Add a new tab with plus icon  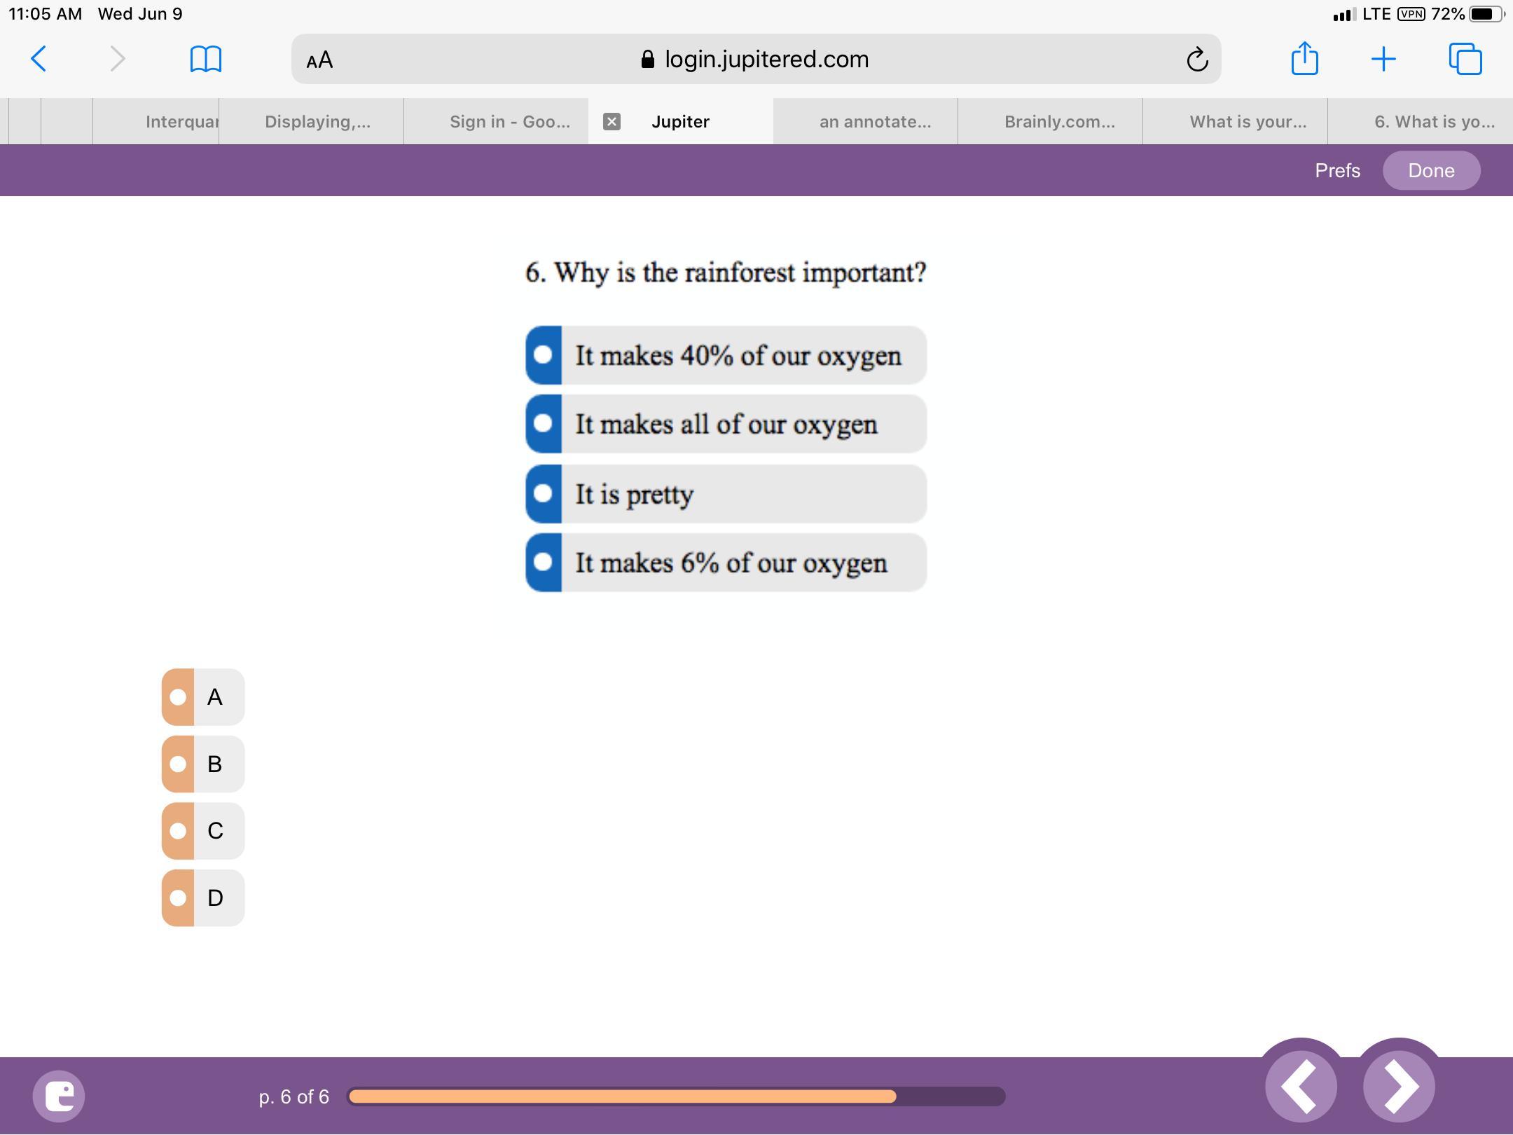[1383, 59]
